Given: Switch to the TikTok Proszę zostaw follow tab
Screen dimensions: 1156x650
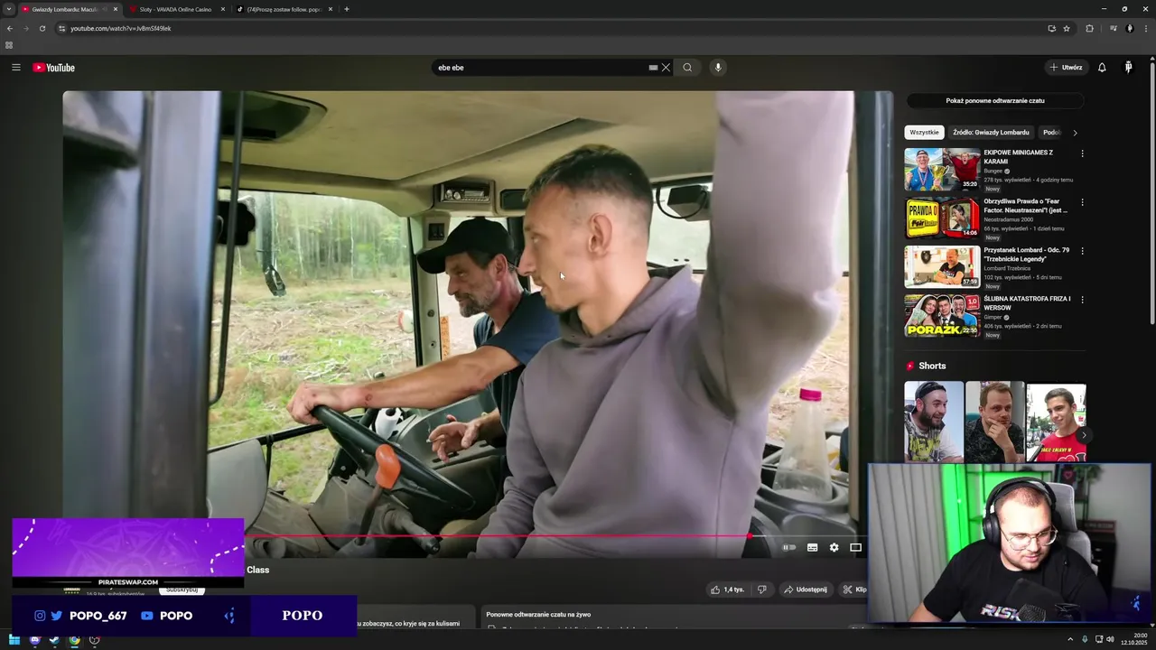Looking at the screenshot, I should pyautogui.click(x=284, y=9).
